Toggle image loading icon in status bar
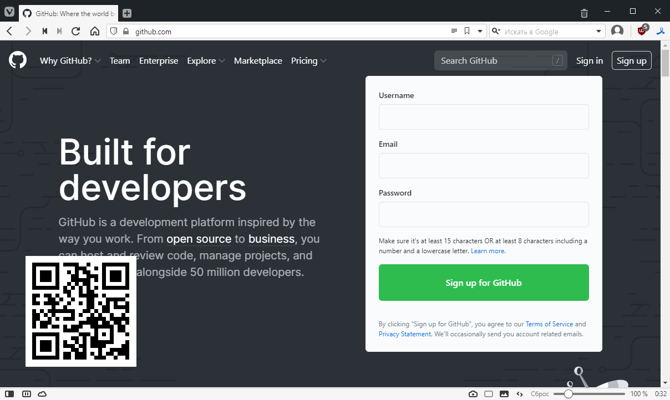The width and height of the screenshot is (670, 400). coord(504,394)
